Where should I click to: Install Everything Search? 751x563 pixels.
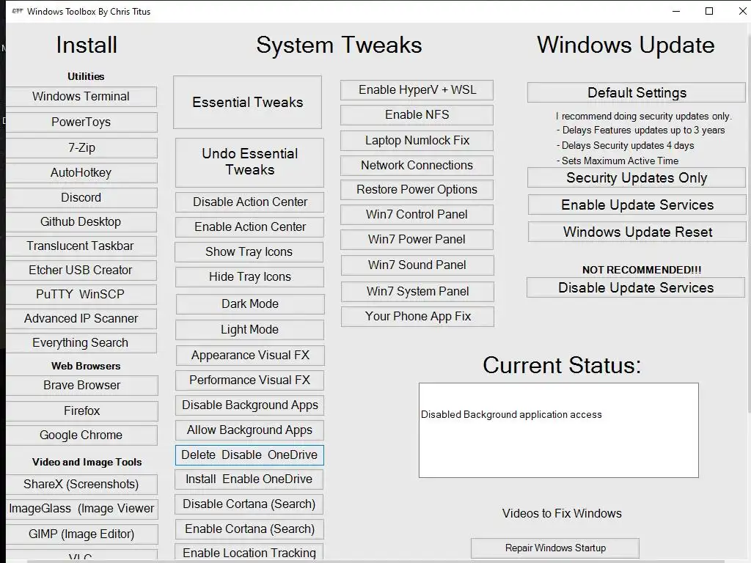81,343
